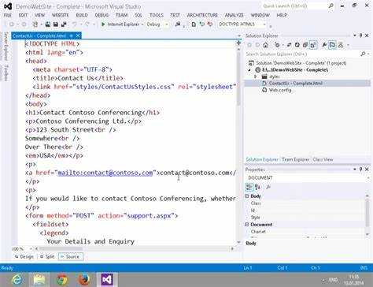Pin the ContactUs - Complete.html tab

coord(71,35)
